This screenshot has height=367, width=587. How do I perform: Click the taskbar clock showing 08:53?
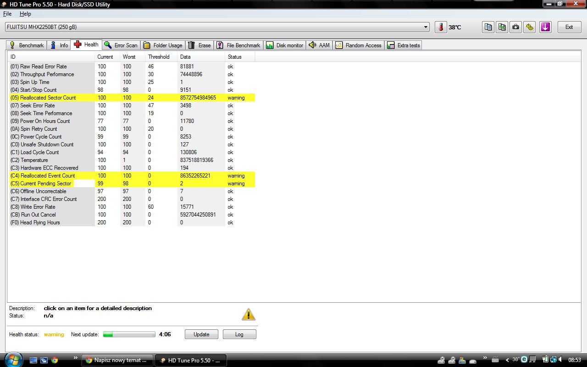[x=574, y=360]
